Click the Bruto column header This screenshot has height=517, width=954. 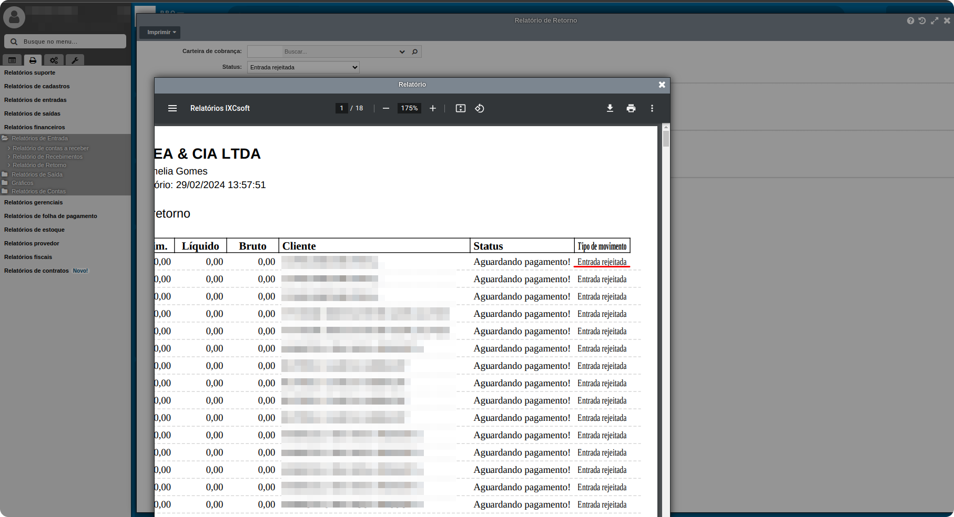(252, 246)
